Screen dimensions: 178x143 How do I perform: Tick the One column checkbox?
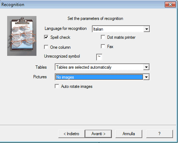[x=46, y=47]
